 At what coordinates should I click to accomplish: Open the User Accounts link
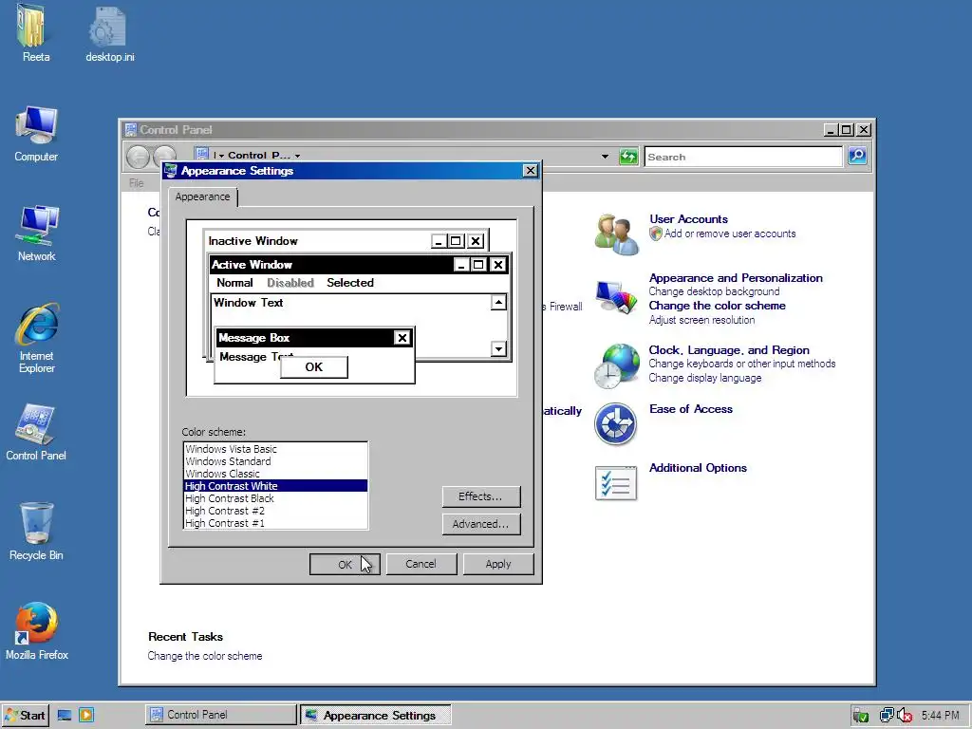tap(688, 219)
